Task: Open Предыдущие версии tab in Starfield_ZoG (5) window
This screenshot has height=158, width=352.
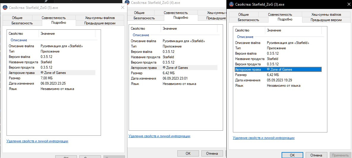Action: pos(100,23)
